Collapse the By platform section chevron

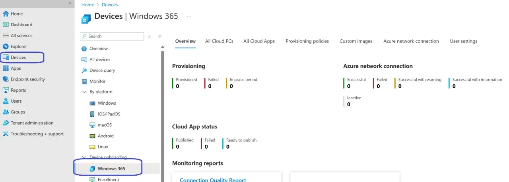tap(84, 92)
